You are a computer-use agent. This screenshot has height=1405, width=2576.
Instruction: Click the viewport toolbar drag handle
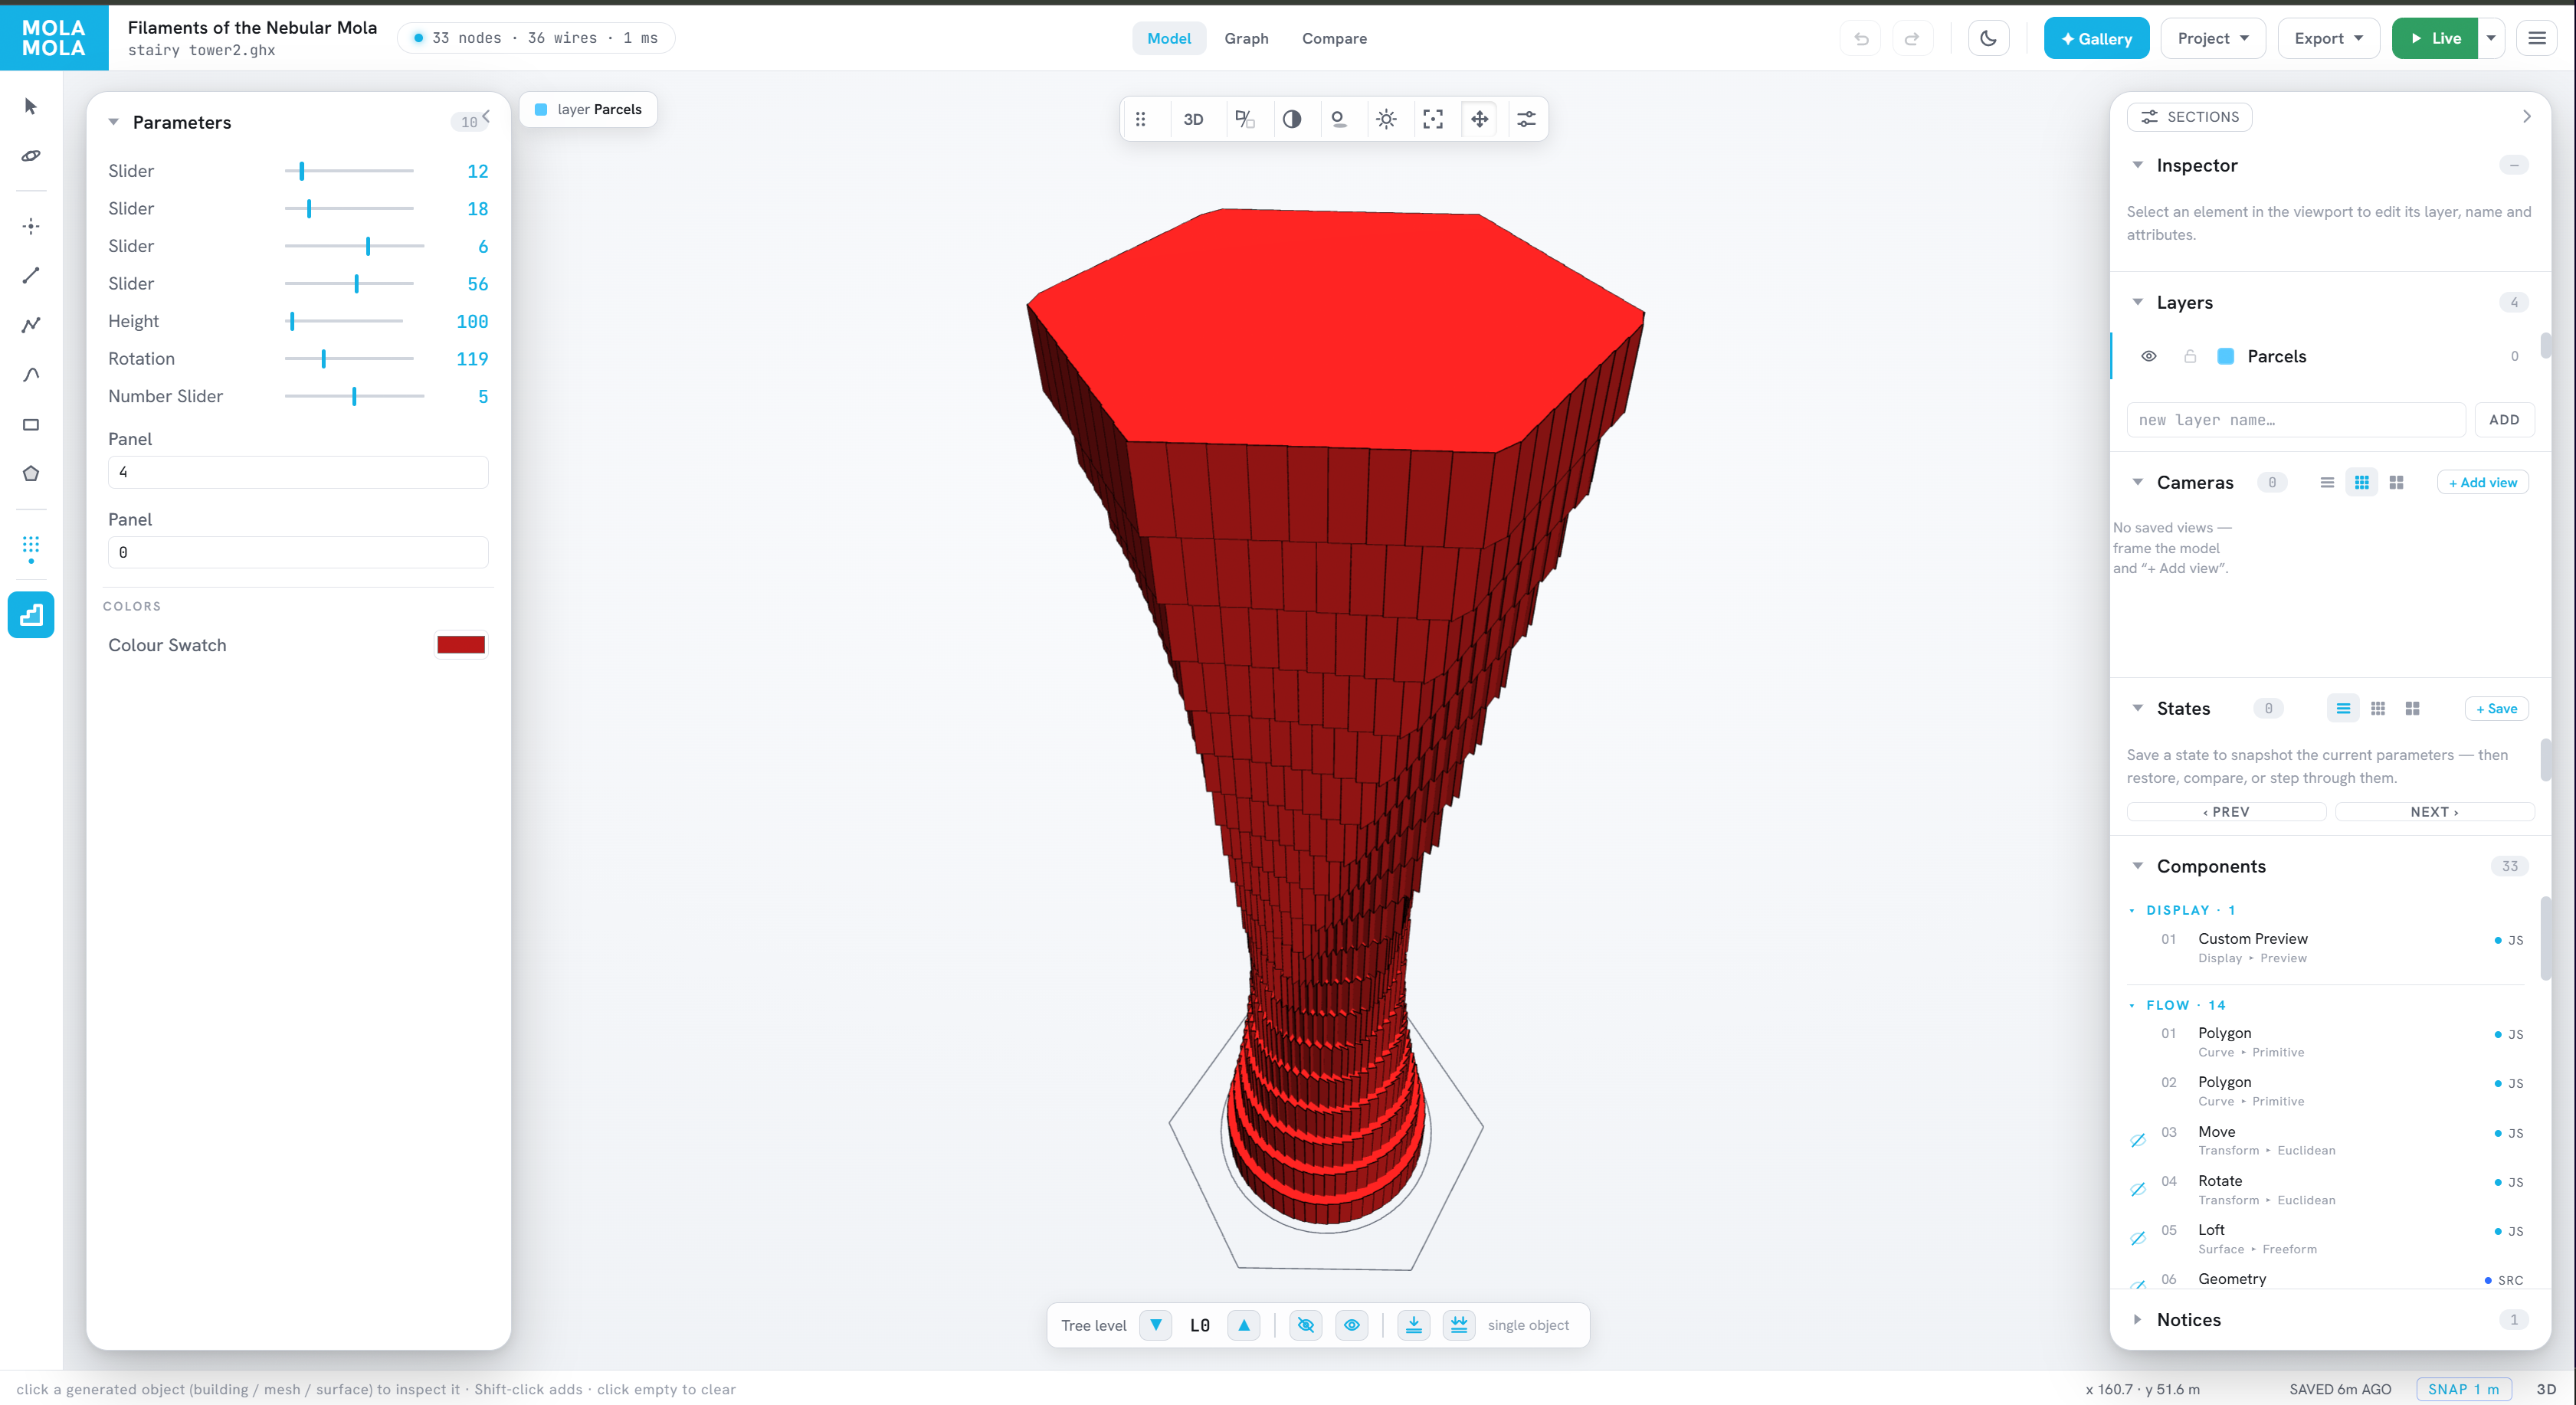point(1141,119)
